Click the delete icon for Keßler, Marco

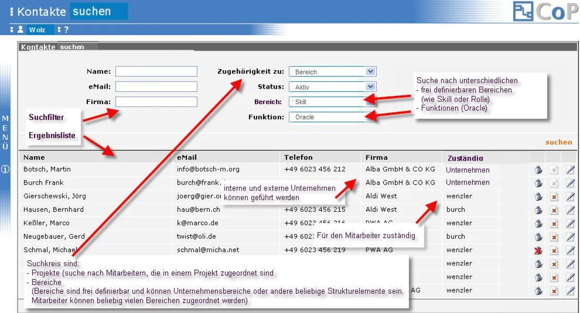pyautogui.click(x=554, y=224)
